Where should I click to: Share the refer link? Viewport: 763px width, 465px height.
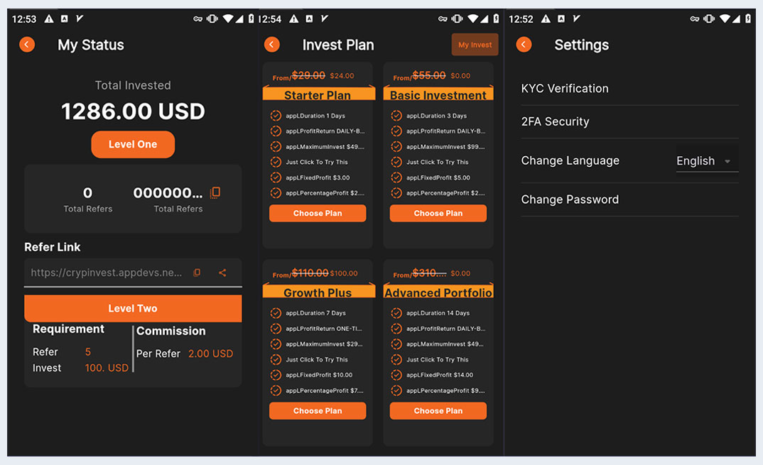222,273
